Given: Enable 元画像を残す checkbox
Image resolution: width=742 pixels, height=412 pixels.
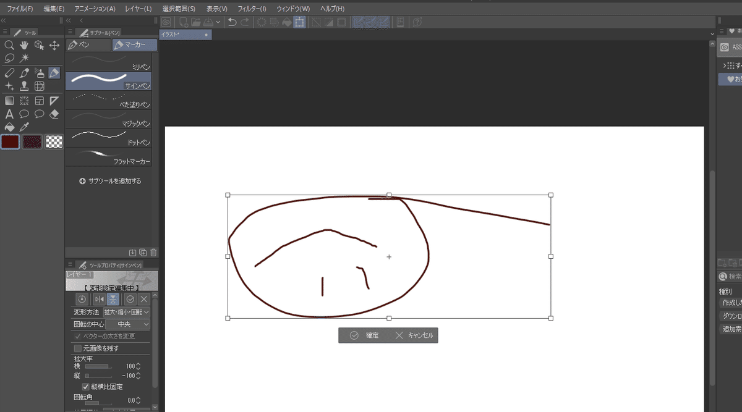Looking at the screenshot, I should (78, 348).
